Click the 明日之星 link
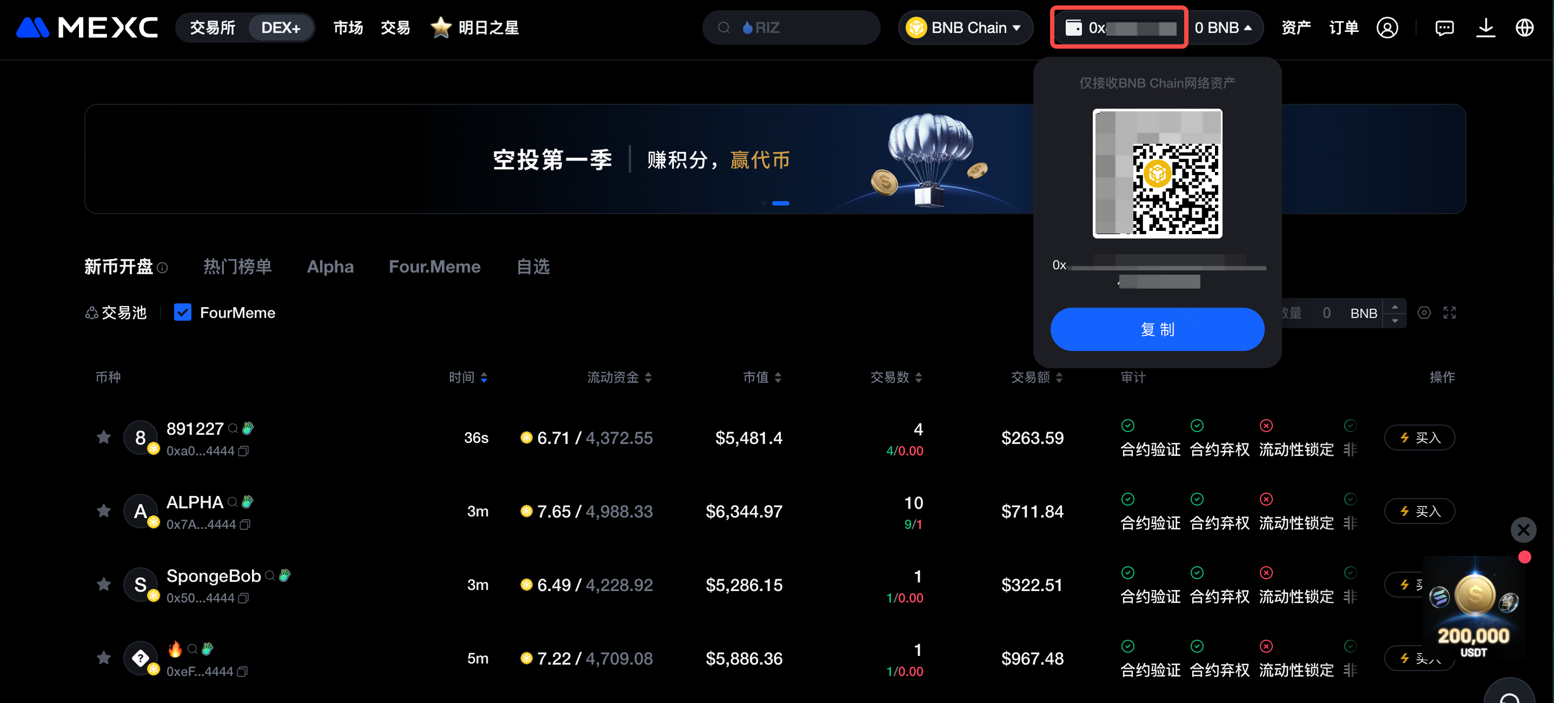The width and height of the screenshot is (1554, 703). pyautogui.click(x=489, y=28)
